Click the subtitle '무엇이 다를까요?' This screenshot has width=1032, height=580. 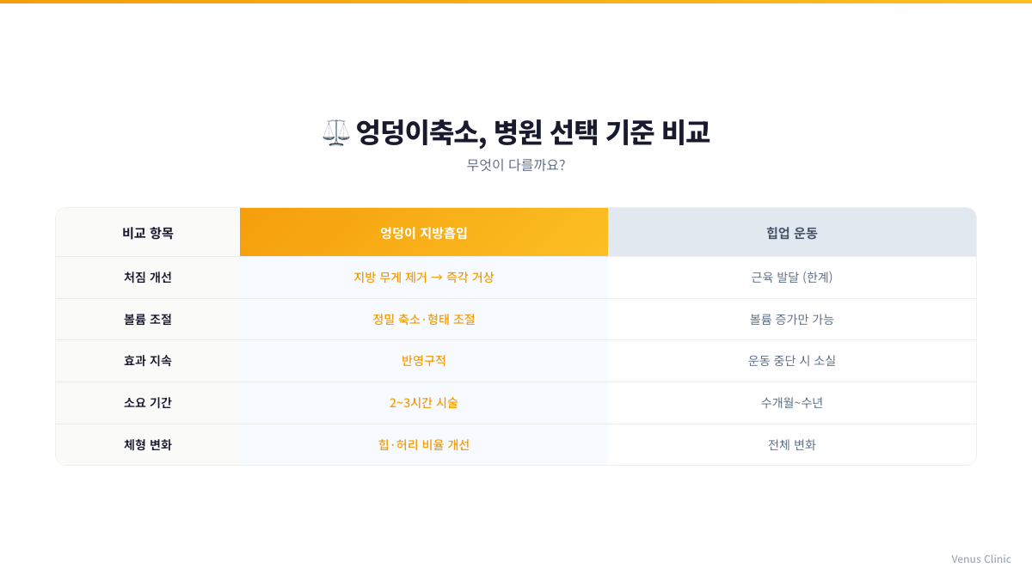(516, 165)
